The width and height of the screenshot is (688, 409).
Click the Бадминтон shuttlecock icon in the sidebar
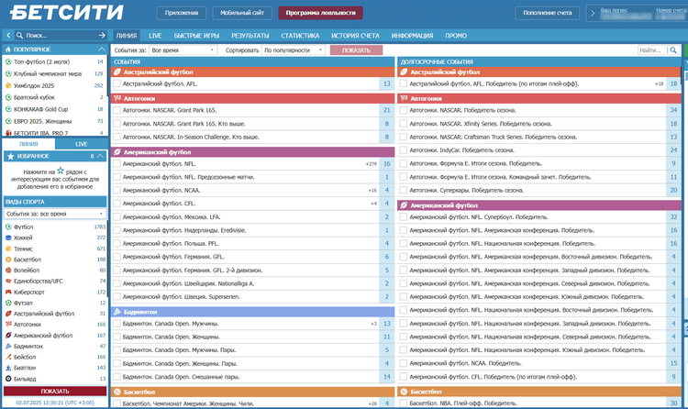coord(8,346)
